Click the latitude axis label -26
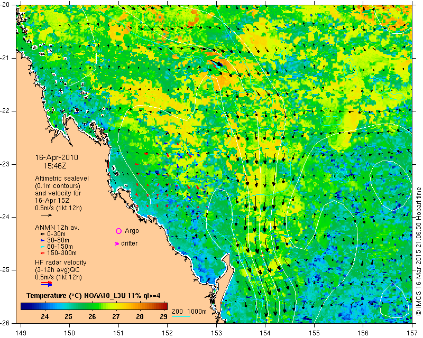Viewport: 423px width, 338px height. point(5,323)
